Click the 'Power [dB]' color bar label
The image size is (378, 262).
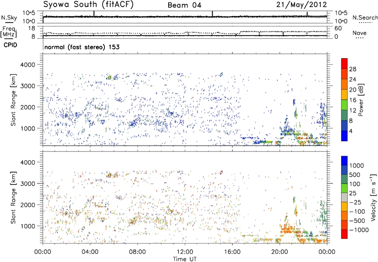pyautogui.click(x=361, y=100)
